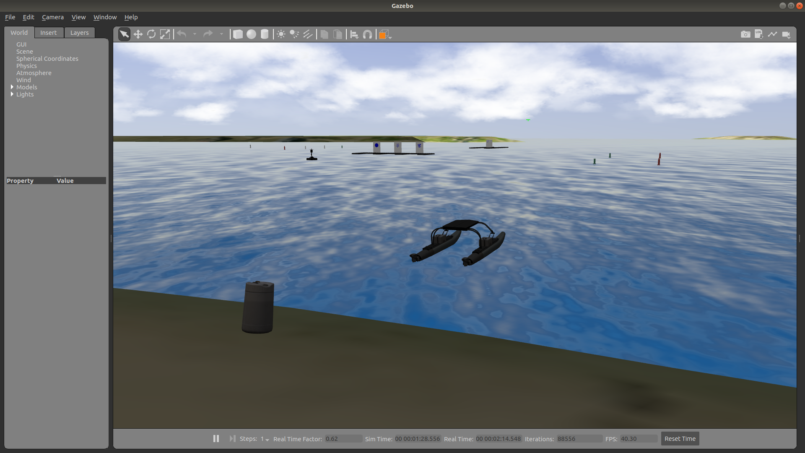Take a screenshot with camera icon

point(745,34)
